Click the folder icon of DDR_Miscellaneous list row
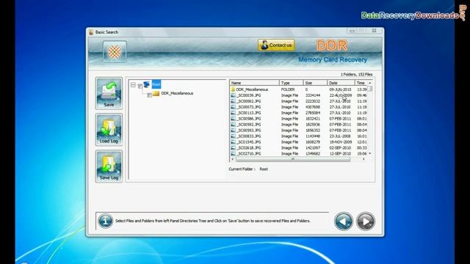 point(233,89)
